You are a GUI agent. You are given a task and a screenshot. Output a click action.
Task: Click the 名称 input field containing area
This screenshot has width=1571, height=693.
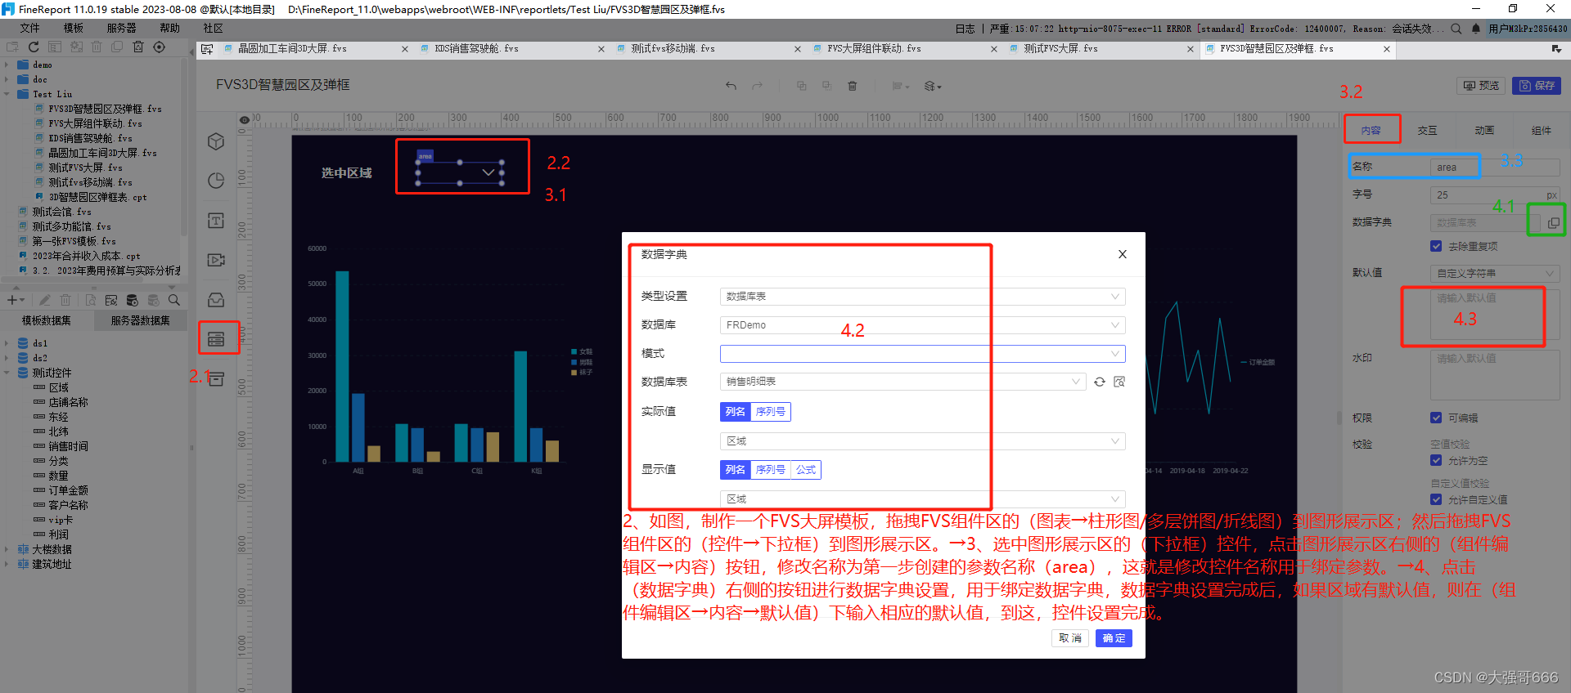1495,168
